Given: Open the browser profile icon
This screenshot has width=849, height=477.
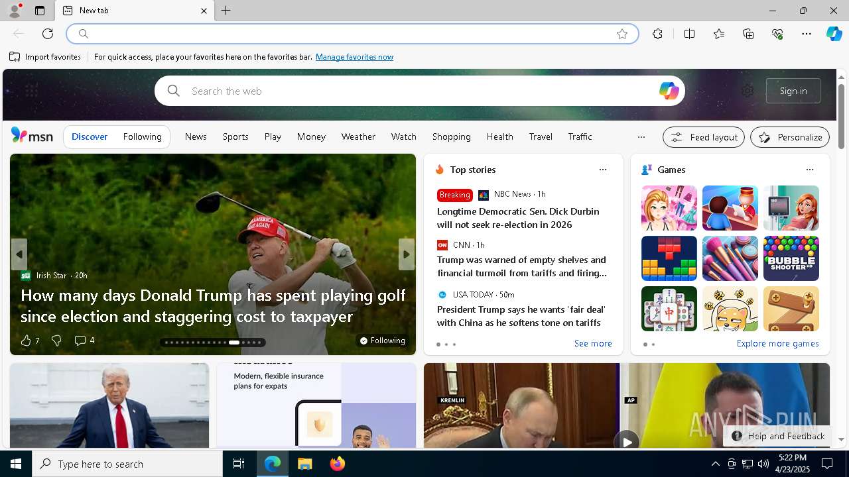Looking at the screenshot, I should point(15,11).
